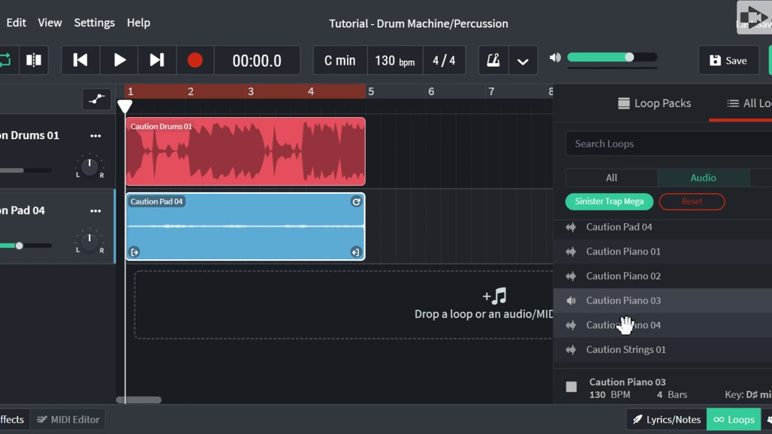Adjust the Caution Pad 04 track volume slider
This screenshot has width=772, height=434.
pyautogui.click(x=25, y=246)
